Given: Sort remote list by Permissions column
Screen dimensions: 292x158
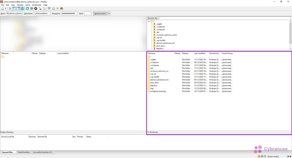Looking at the screenshot, I should click(x=214, y=53).
